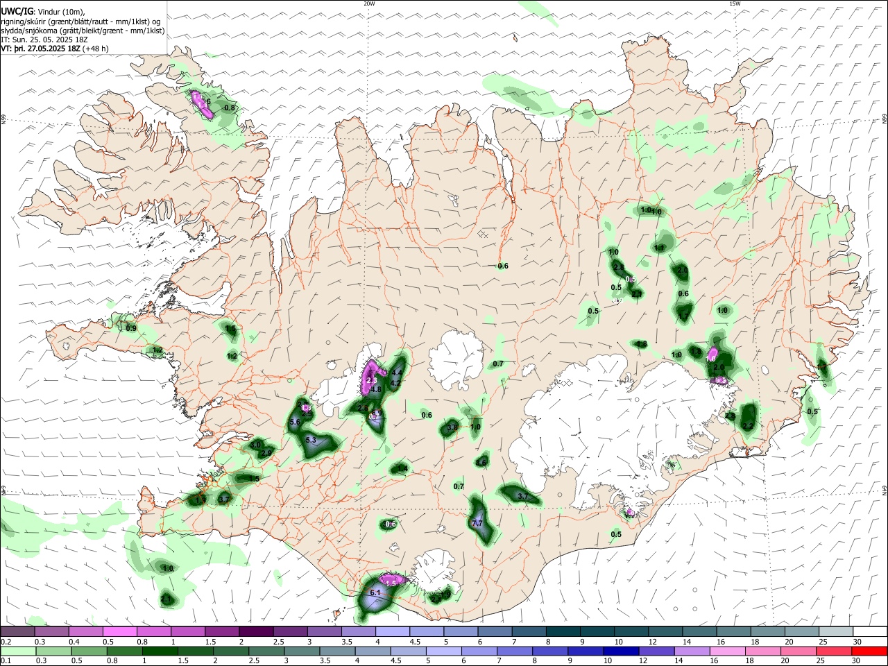Click the bright pink swatch labeled 0.5 in upper legend
Viewport: 888px width, 666px height.
point(119,631)
